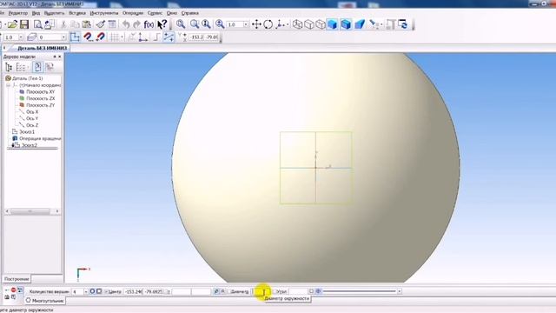Toggle the sketch mode icon

point(75,37)
